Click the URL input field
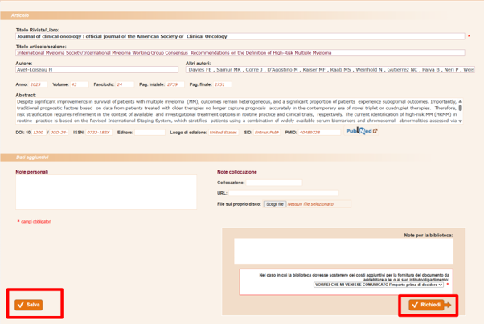484x324 pixels. (x=283, y=193)
